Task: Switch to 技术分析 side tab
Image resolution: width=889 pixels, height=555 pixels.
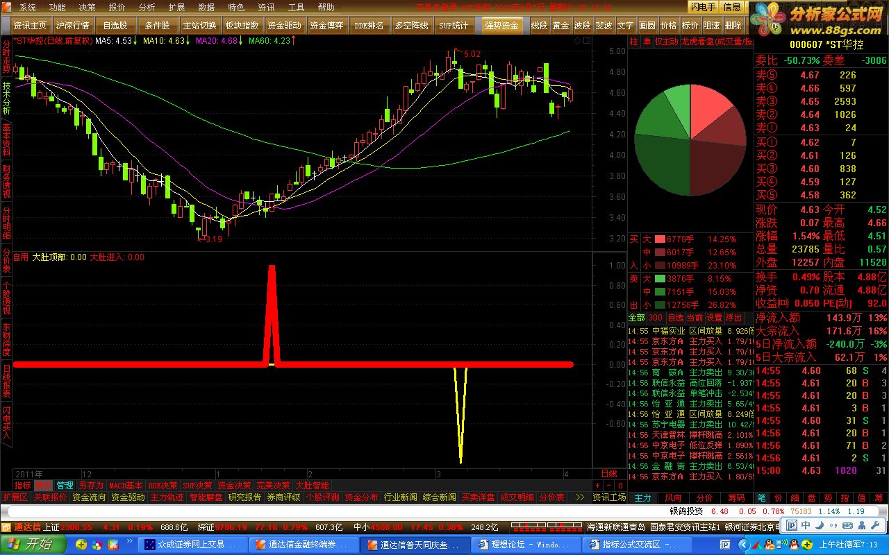Action: tap(6, 99)
